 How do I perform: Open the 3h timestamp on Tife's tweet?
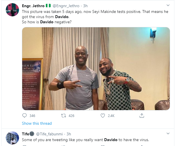pyautogui.click(x=69, y=134)
